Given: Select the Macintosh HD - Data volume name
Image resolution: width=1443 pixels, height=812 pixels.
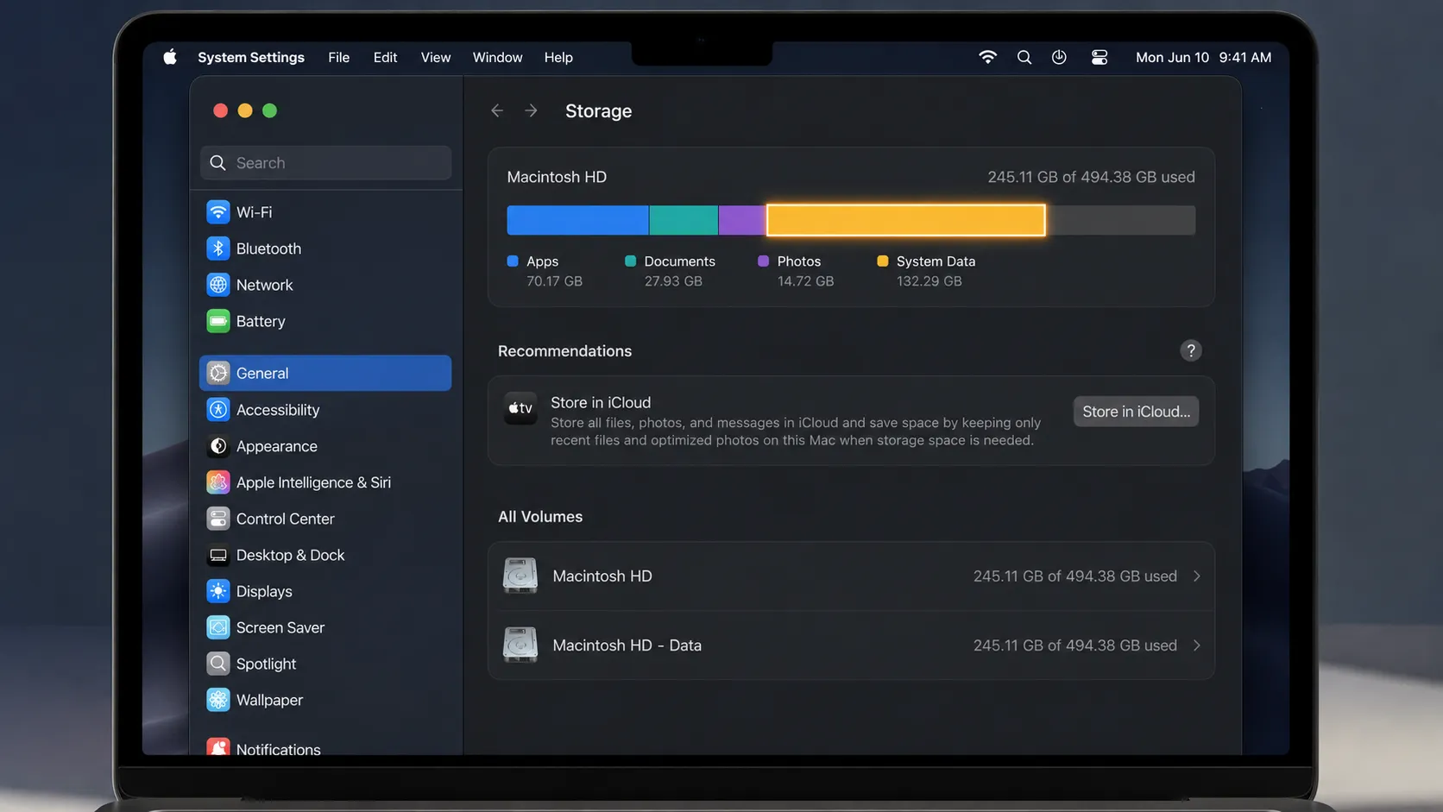Looking at the screenshot, I should tap(627, 645).
